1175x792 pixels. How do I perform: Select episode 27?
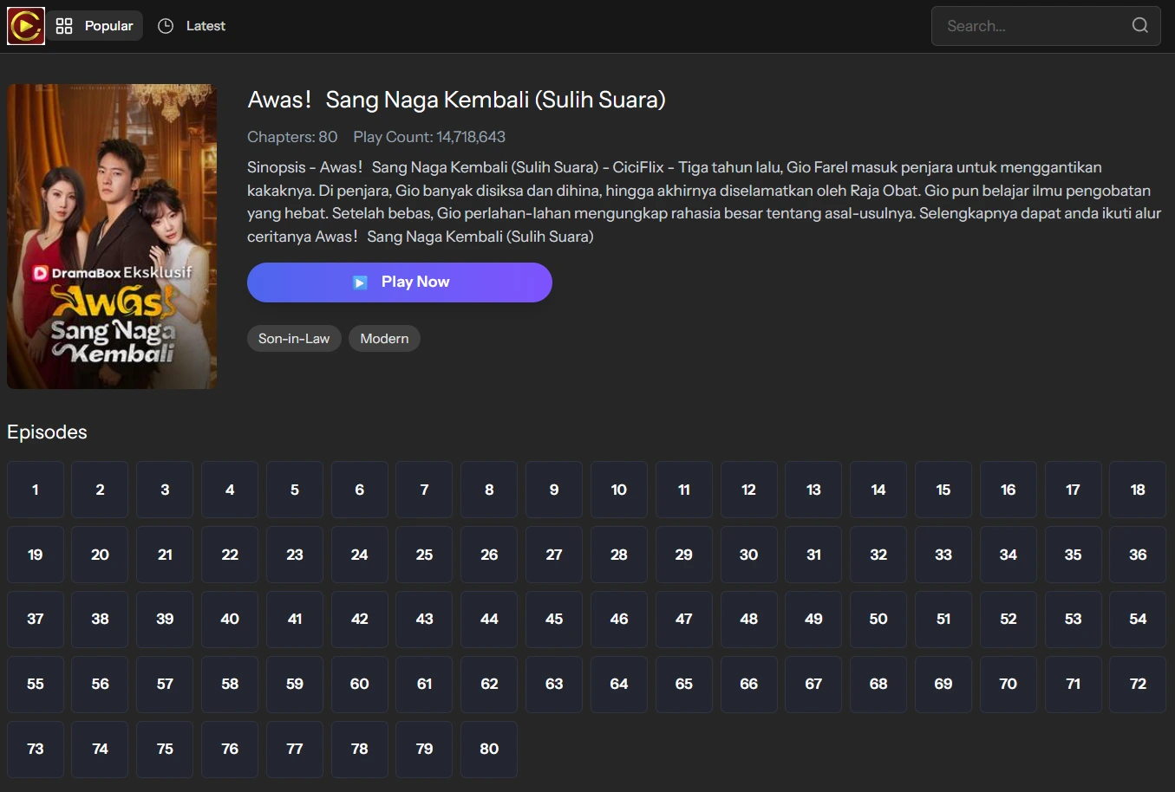553,554
